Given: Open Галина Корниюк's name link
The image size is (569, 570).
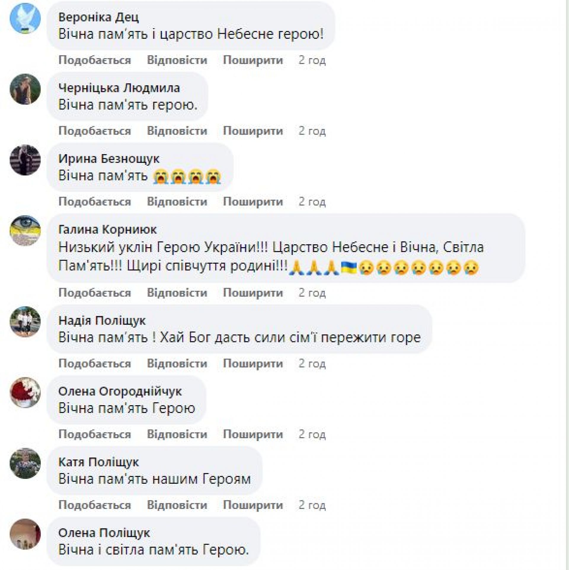Looking at the screenshot, I should tap(107, 229).
